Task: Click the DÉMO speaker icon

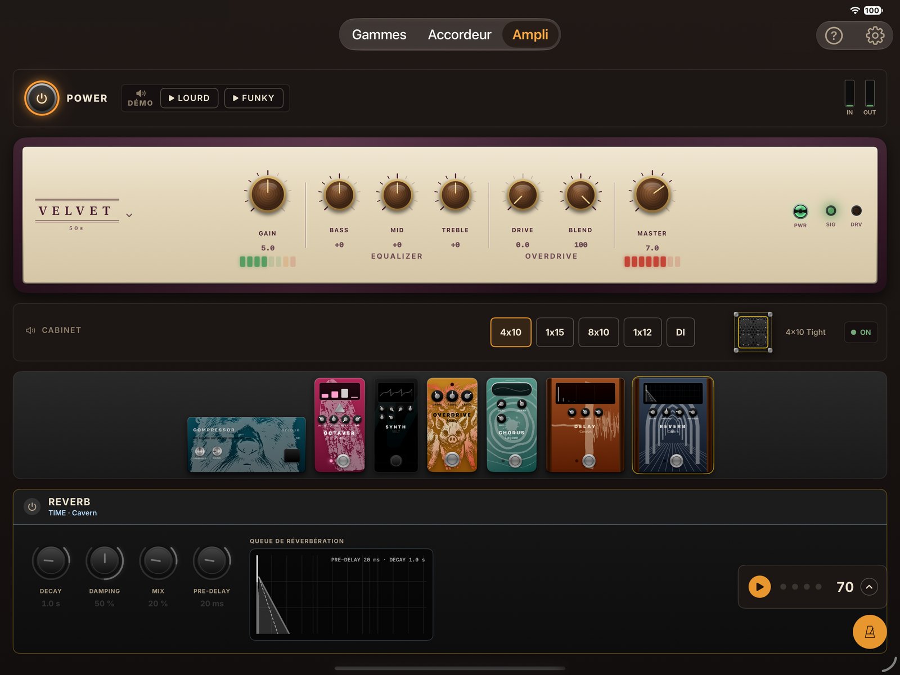Action: coord(141,93)
